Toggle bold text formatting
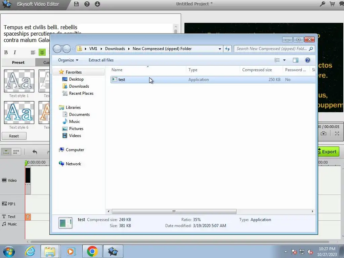Viewport: 344px width, 258px height. click(x=6, y=52)
